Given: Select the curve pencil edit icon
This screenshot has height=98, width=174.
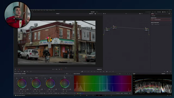Looking at the screenshot, I should (75, 93).
